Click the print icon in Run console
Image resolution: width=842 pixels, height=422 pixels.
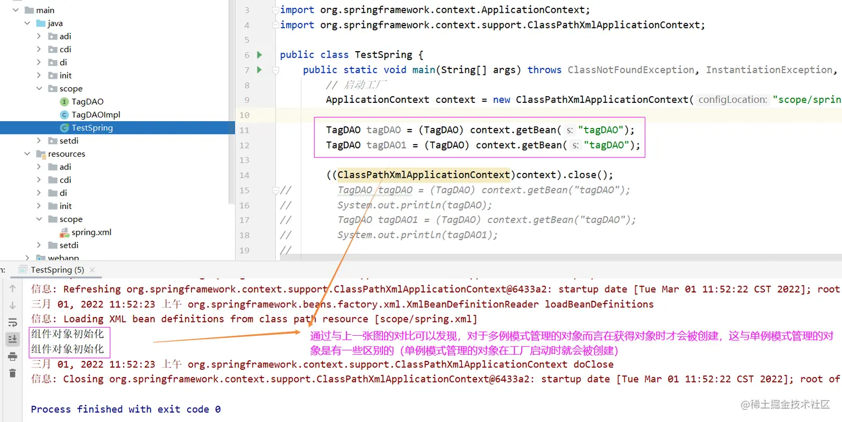pyautogui.click(x=12, y=356)
